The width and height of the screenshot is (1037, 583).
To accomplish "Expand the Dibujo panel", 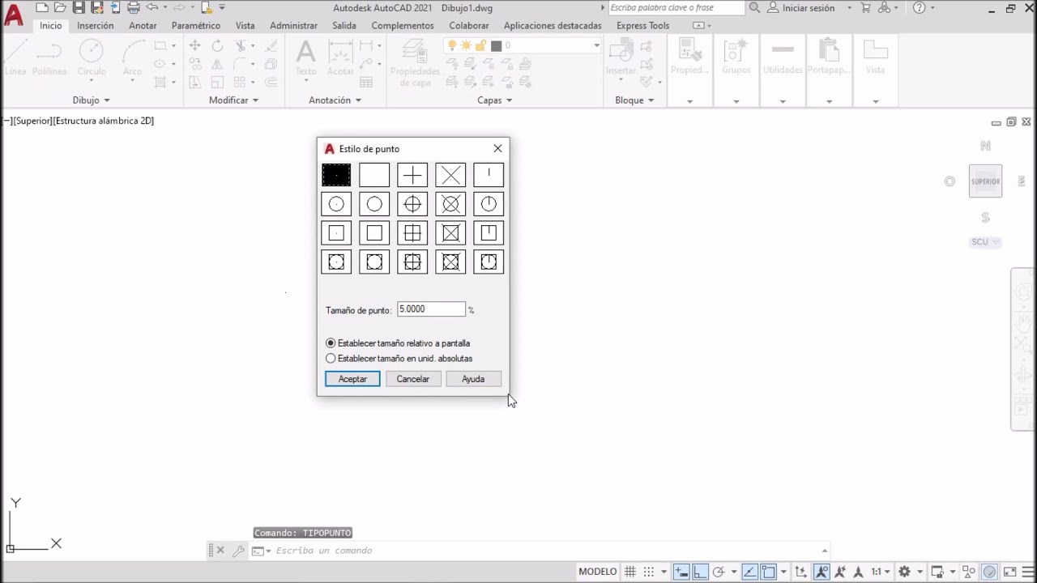I will 92,100.
